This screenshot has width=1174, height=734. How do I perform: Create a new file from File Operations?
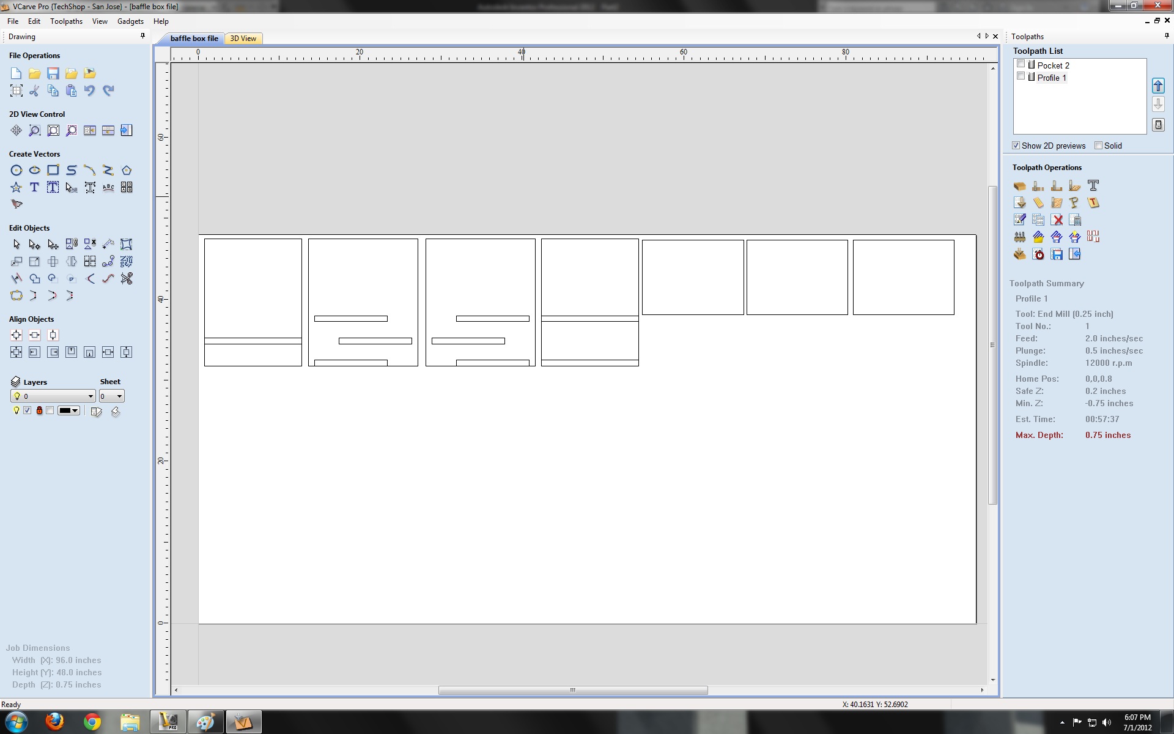pyautogui.click(x=16, y=73)
